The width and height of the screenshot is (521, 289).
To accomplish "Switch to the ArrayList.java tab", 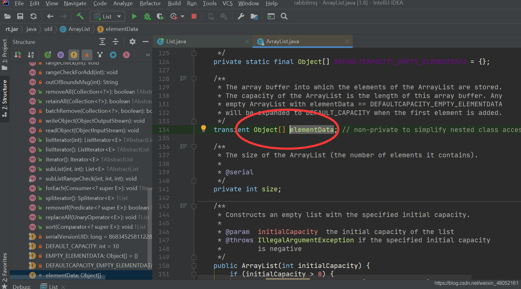I will (x=302, y=41).
